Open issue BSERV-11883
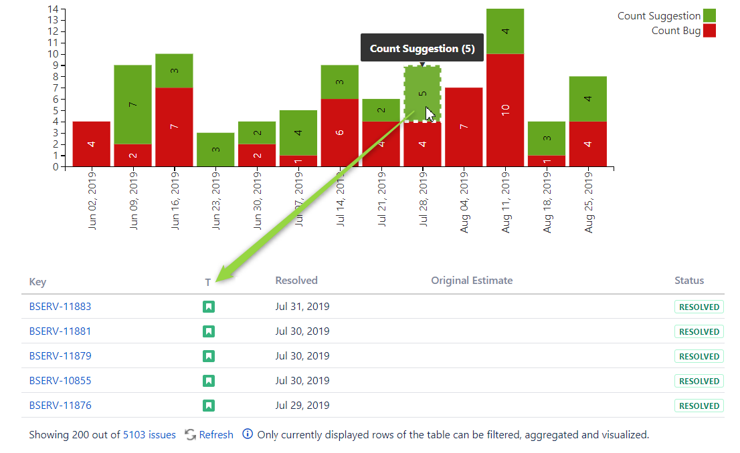This screenshot has width=740, height=453. coord(60,307)
